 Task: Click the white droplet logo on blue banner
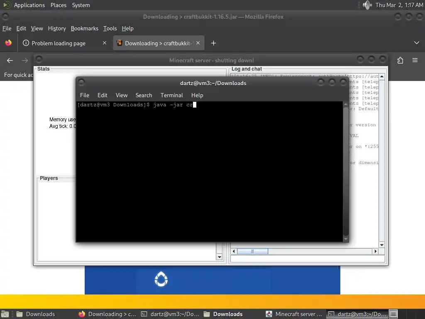point(161,279)
